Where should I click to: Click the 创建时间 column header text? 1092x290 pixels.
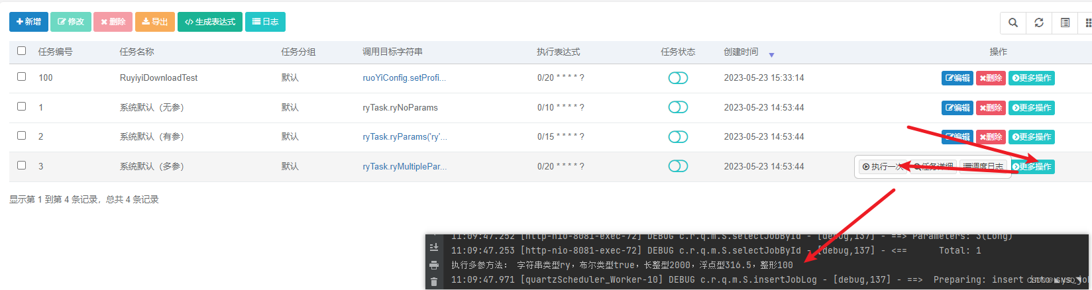[741, 52]
